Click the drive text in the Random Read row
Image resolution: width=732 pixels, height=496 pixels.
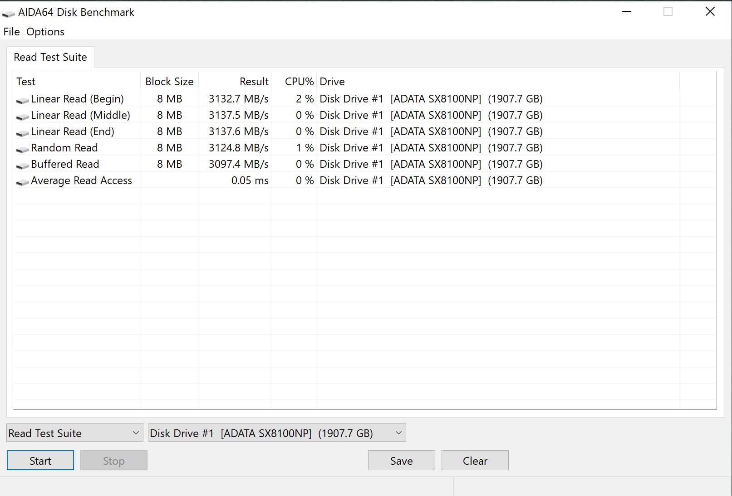click(431, 148)
